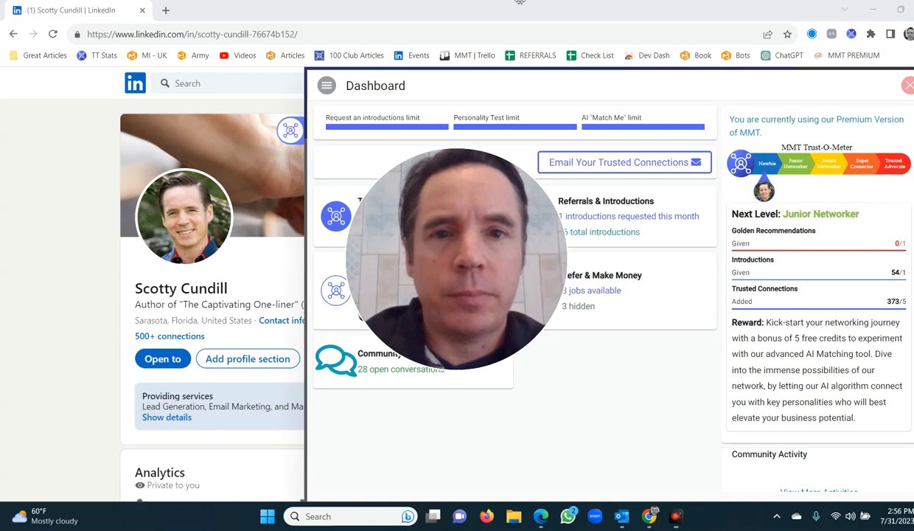Open the Windows Start menu

267,516
